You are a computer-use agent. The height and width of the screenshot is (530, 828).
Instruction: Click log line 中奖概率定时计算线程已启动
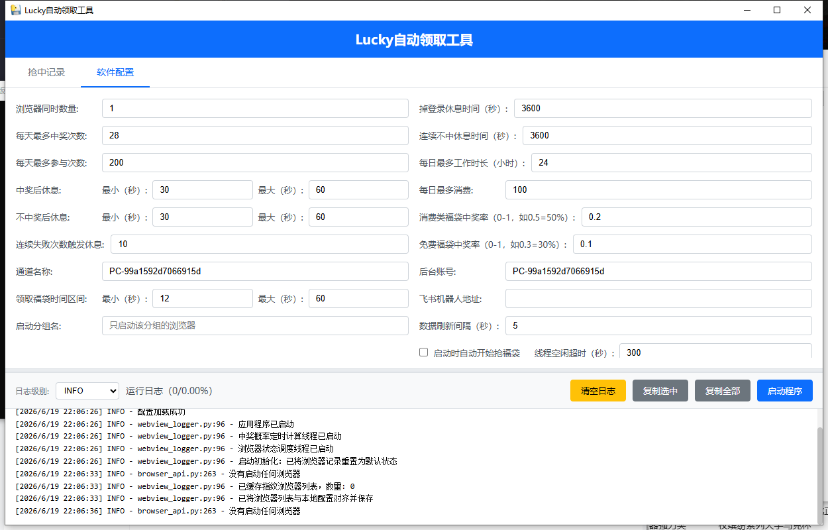(x=179, y=437)
